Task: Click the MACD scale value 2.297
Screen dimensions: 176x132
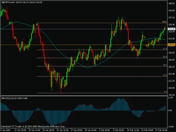Action: pyautogui.click(x=170, y=98)
